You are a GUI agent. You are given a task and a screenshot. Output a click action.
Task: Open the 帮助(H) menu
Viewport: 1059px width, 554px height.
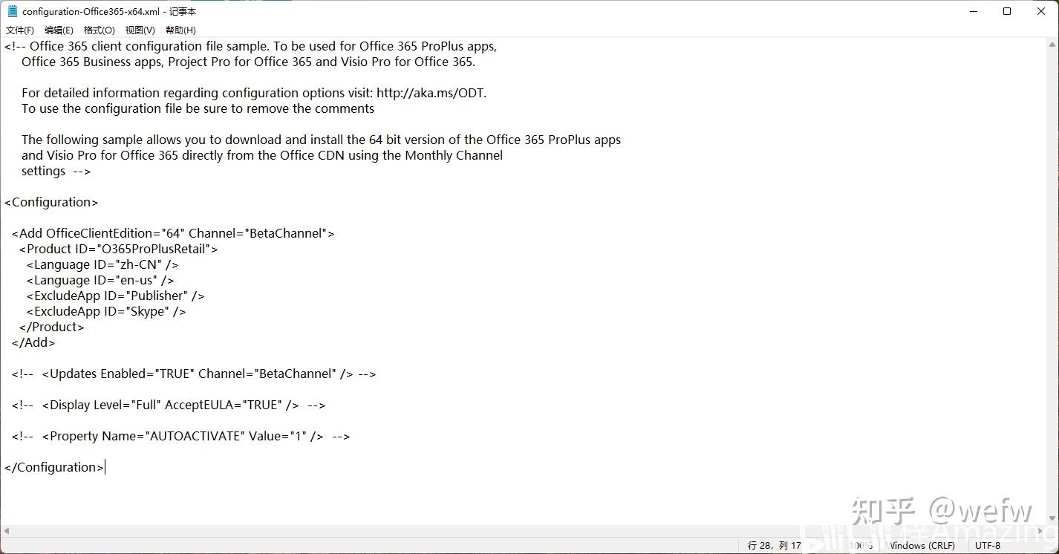[x=180, y=30]
